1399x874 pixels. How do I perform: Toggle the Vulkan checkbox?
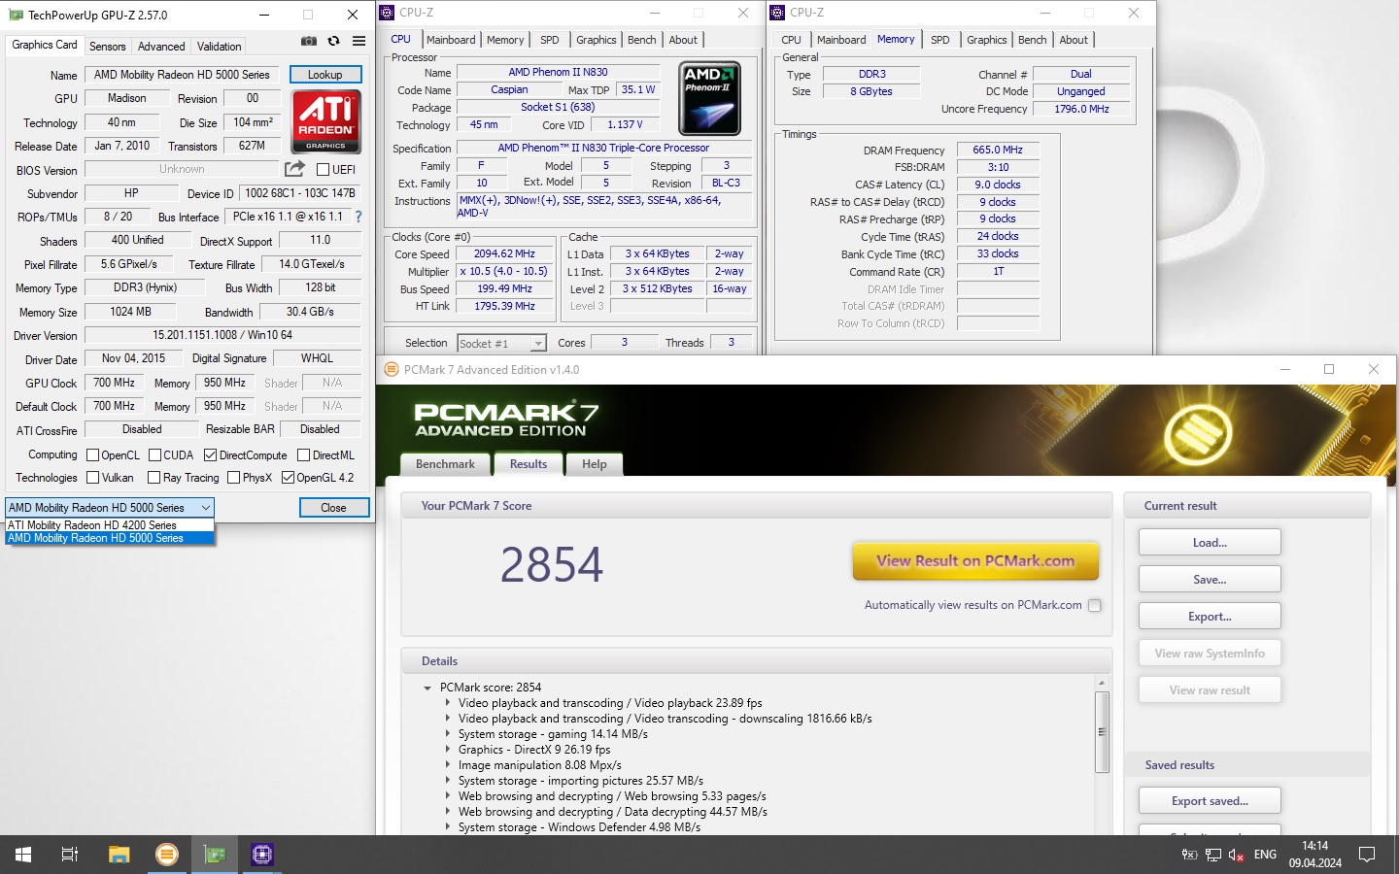coord(93,477)
